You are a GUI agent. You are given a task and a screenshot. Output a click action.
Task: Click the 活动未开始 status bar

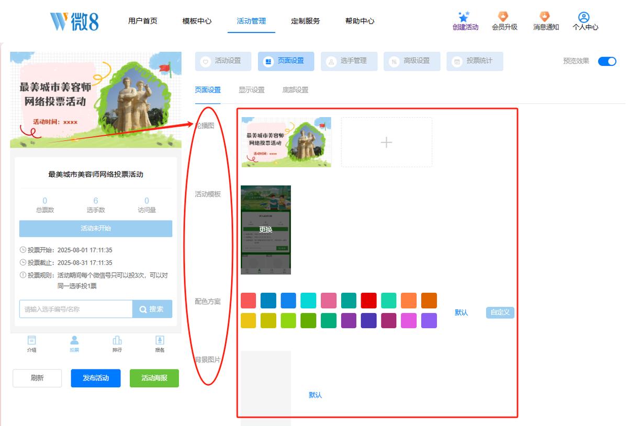96,228
